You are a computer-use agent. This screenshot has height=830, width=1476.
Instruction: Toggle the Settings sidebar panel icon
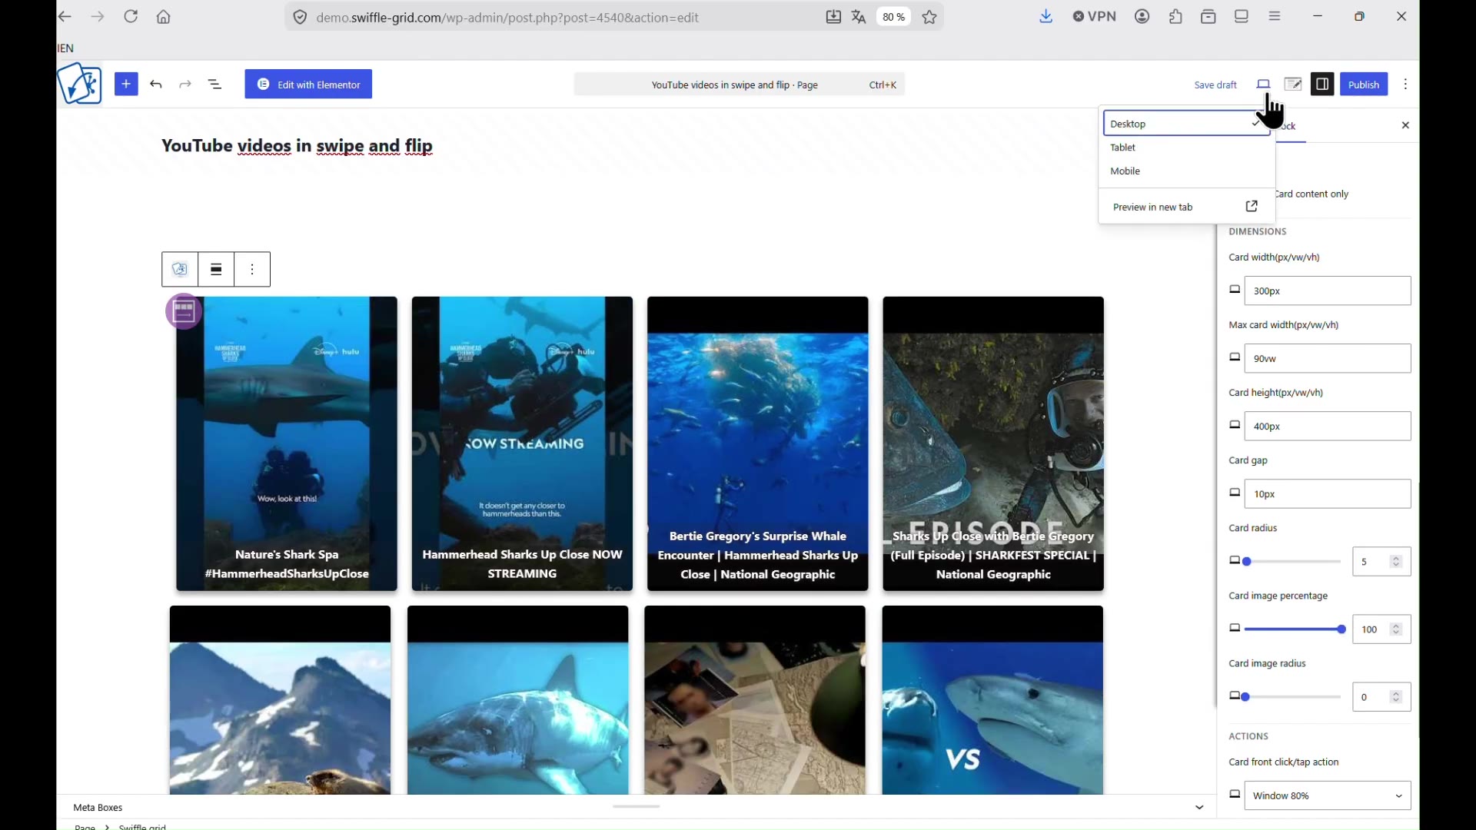1322,85
